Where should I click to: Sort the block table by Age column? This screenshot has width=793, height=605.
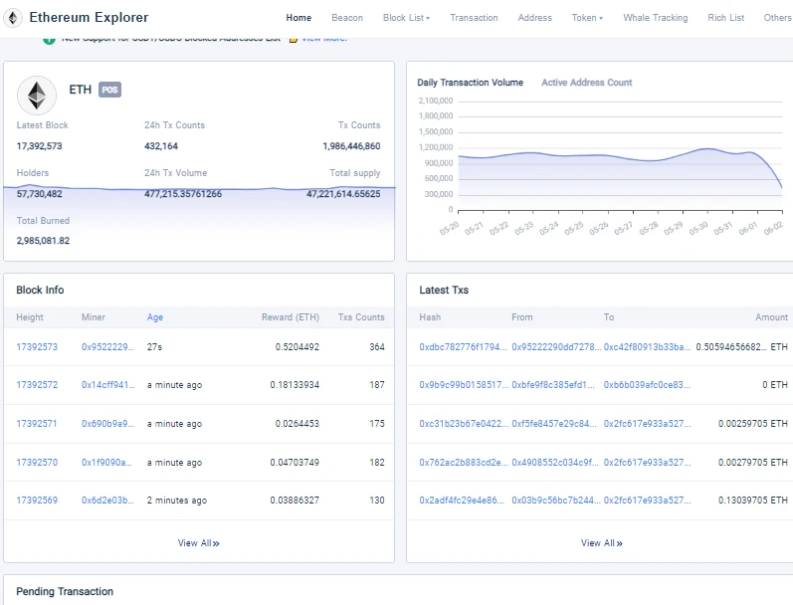155,317
